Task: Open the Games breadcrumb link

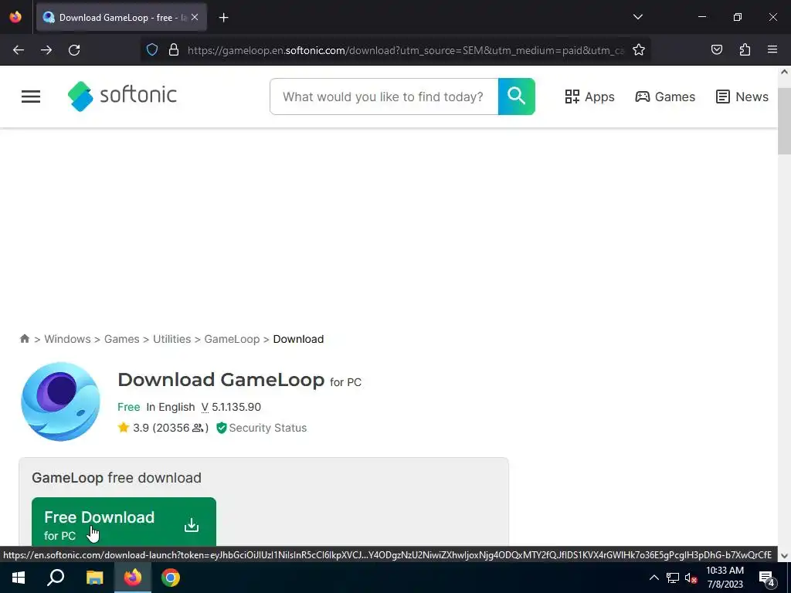Action: pos(121,339)
